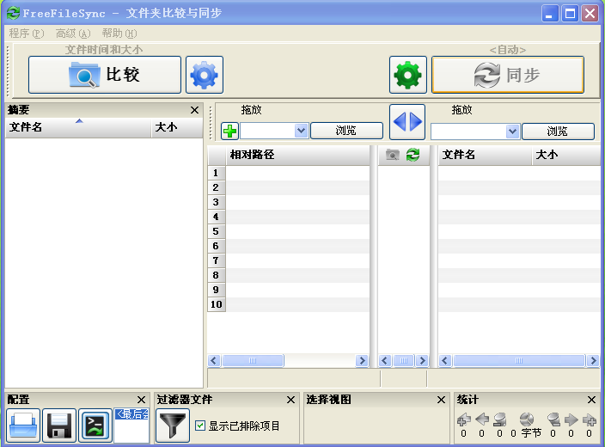Load configuration with open-folder icon
605x447 pixels.
tap(23, 426)
